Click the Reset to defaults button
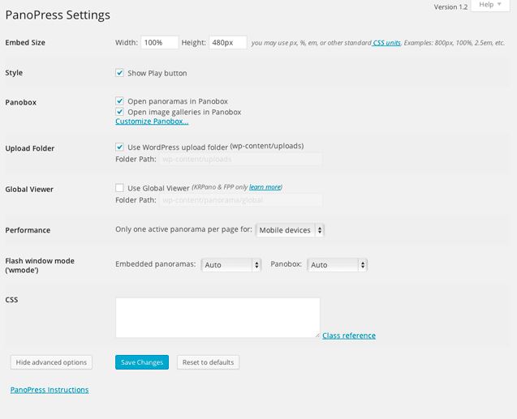Viewport: 517px width, 419px height. click(208, 362)
